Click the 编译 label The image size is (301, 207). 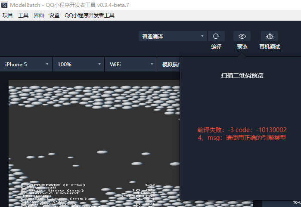pyautogui.click(x=216, y=46)
